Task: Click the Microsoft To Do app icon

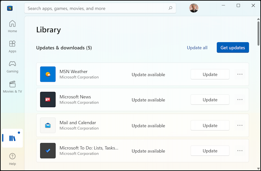Action: [x=48, y=151]
